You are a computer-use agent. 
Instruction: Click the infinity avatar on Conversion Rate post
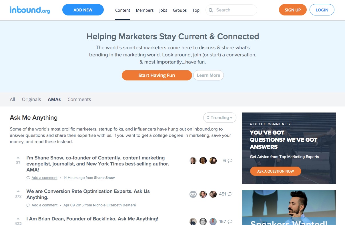(193, 194)
